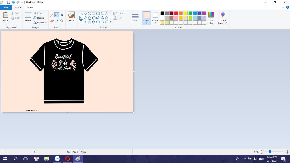
Task: Open the Paint Help icon
Action: click(288, 7)
